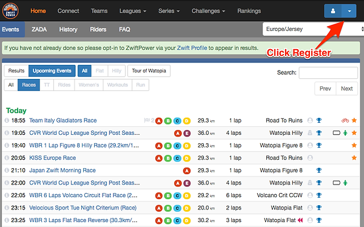Click orange star on KISS Europe Race row
364x227 pixels.
tap(354, 158)
